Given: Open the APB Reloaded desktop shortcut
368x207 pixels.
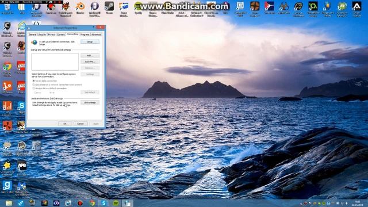Looking at the screenshot, I should point(22,168).
